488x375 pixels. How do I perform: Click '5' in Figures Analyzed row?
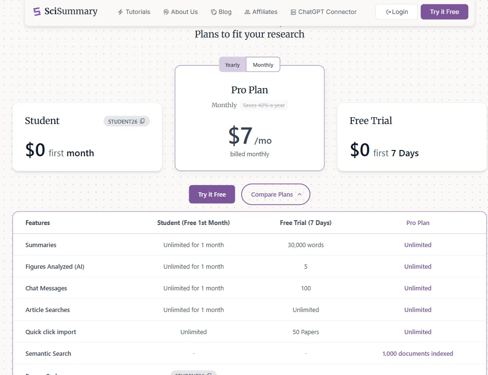pos(306,266)
